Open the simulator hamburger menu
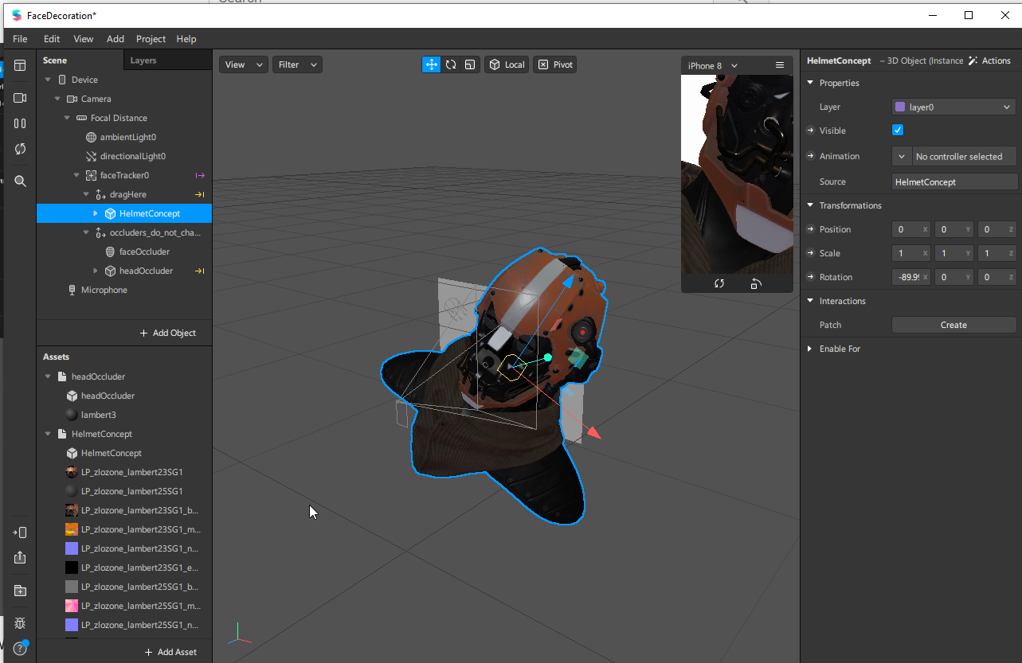The height and width of the screenshot is (663, 1022). pyautogui.click(x=780, y=65)
